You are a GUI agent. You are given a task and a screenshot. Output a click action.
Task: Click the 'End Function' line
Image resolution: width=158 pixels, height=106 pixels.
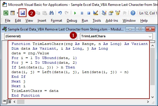26,95
